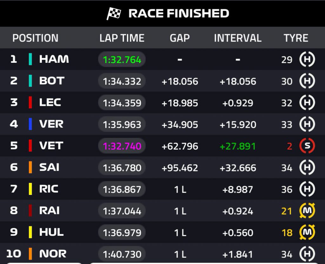Viewport: 325px width, 264px height.
Task: Click Vettel's red soft tyre icon
Action: (x=307, y=146)
